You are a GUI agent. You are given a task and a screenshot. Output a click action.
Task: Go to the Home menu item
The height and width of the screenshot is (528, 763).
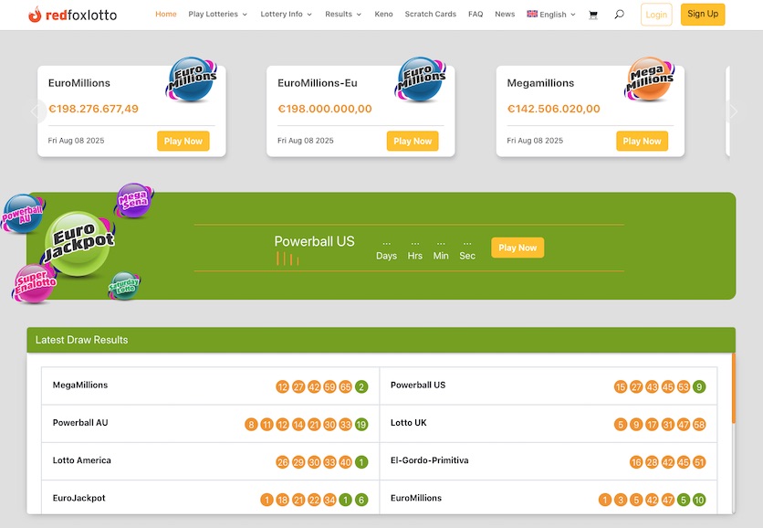tap(166, 14)
